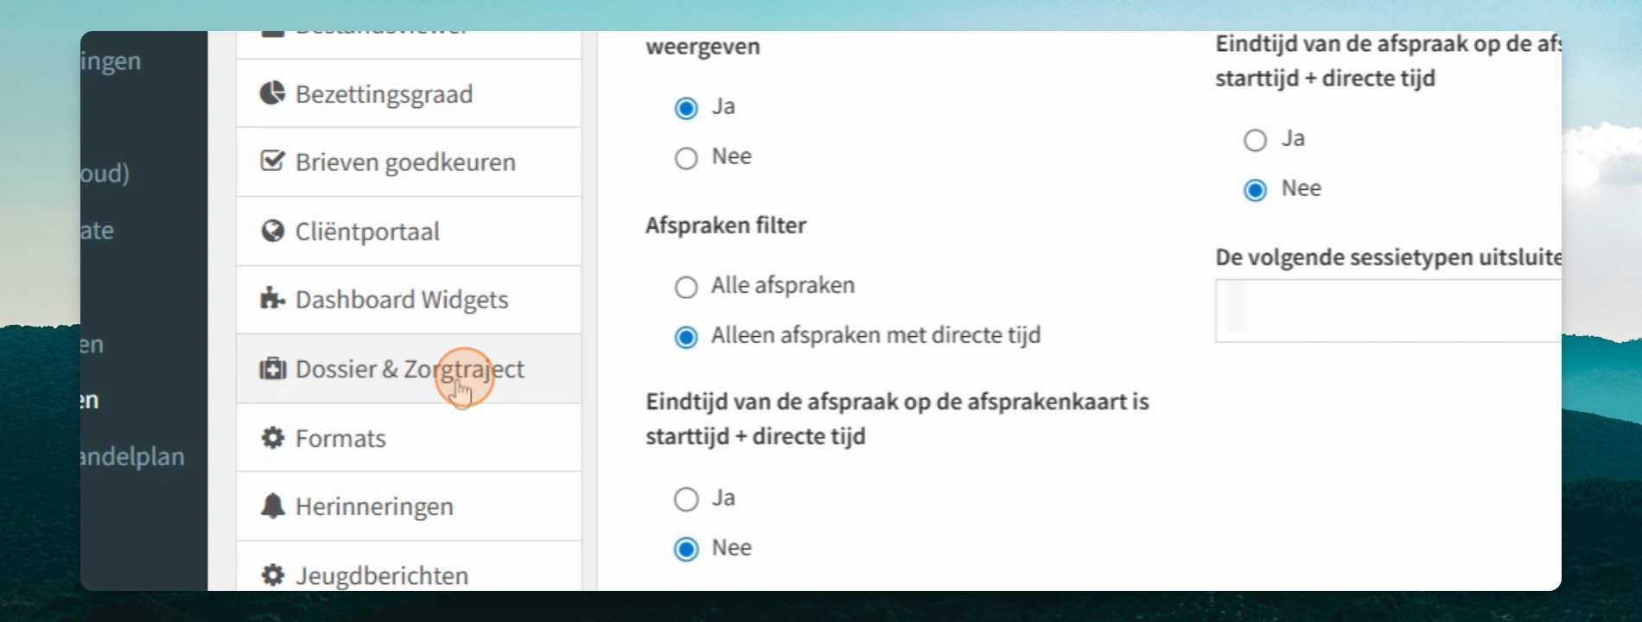Select Ja under weergeven option
Image resolution: width=1642 pixels, height=622 pixels.
tap(686, 108)
